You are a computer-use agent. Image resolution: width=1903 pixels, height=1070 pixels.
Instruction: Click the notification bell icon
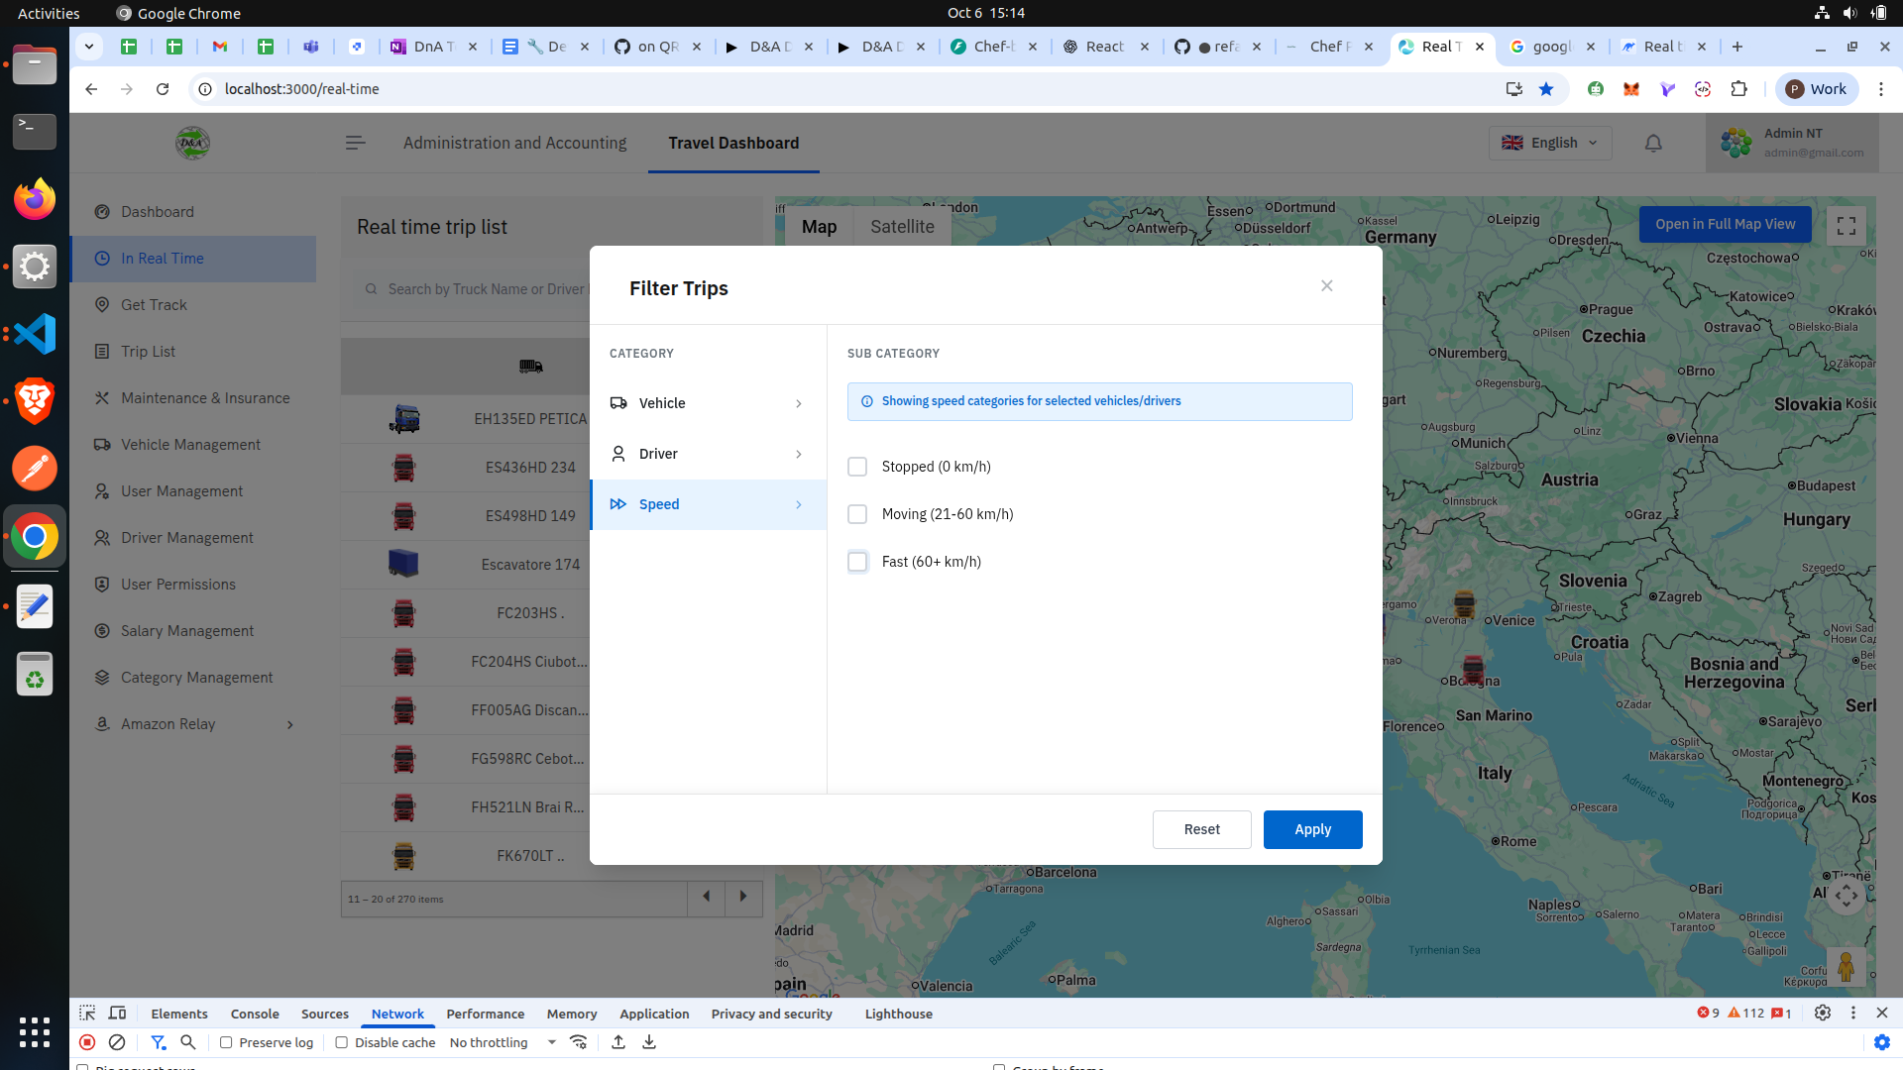tap(1652, 144)
